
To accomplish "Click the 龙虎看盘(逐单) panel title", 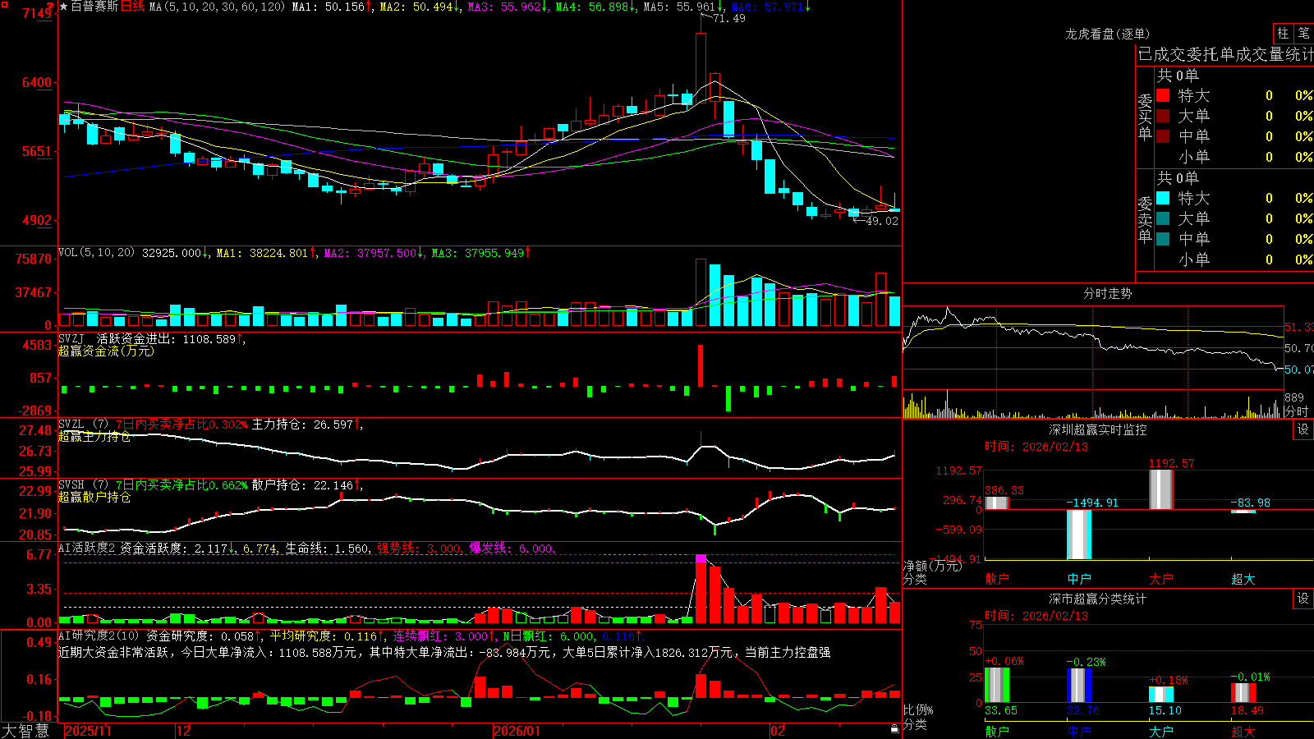I will tap(1107, 34).
